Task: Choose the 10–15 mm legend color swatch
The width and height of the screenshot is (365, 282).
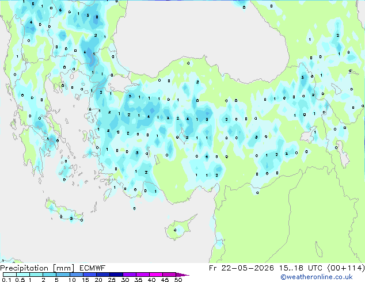Action: point(77,275)
